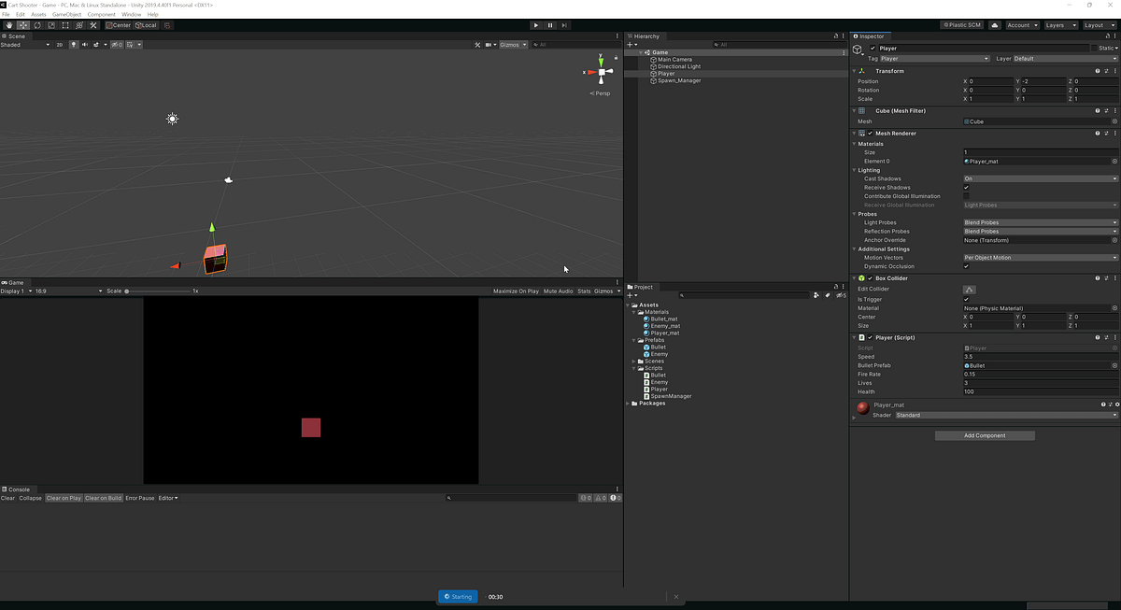
Task: Click Maximize On Play in the Game view
Action: (516, 291)
